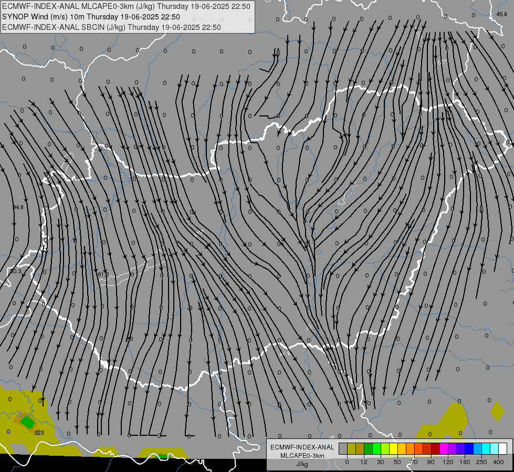Viewport: 514px width, 472px height.
Task: Pick the white swatch ending the legend
Action: [x=502, y=448]
